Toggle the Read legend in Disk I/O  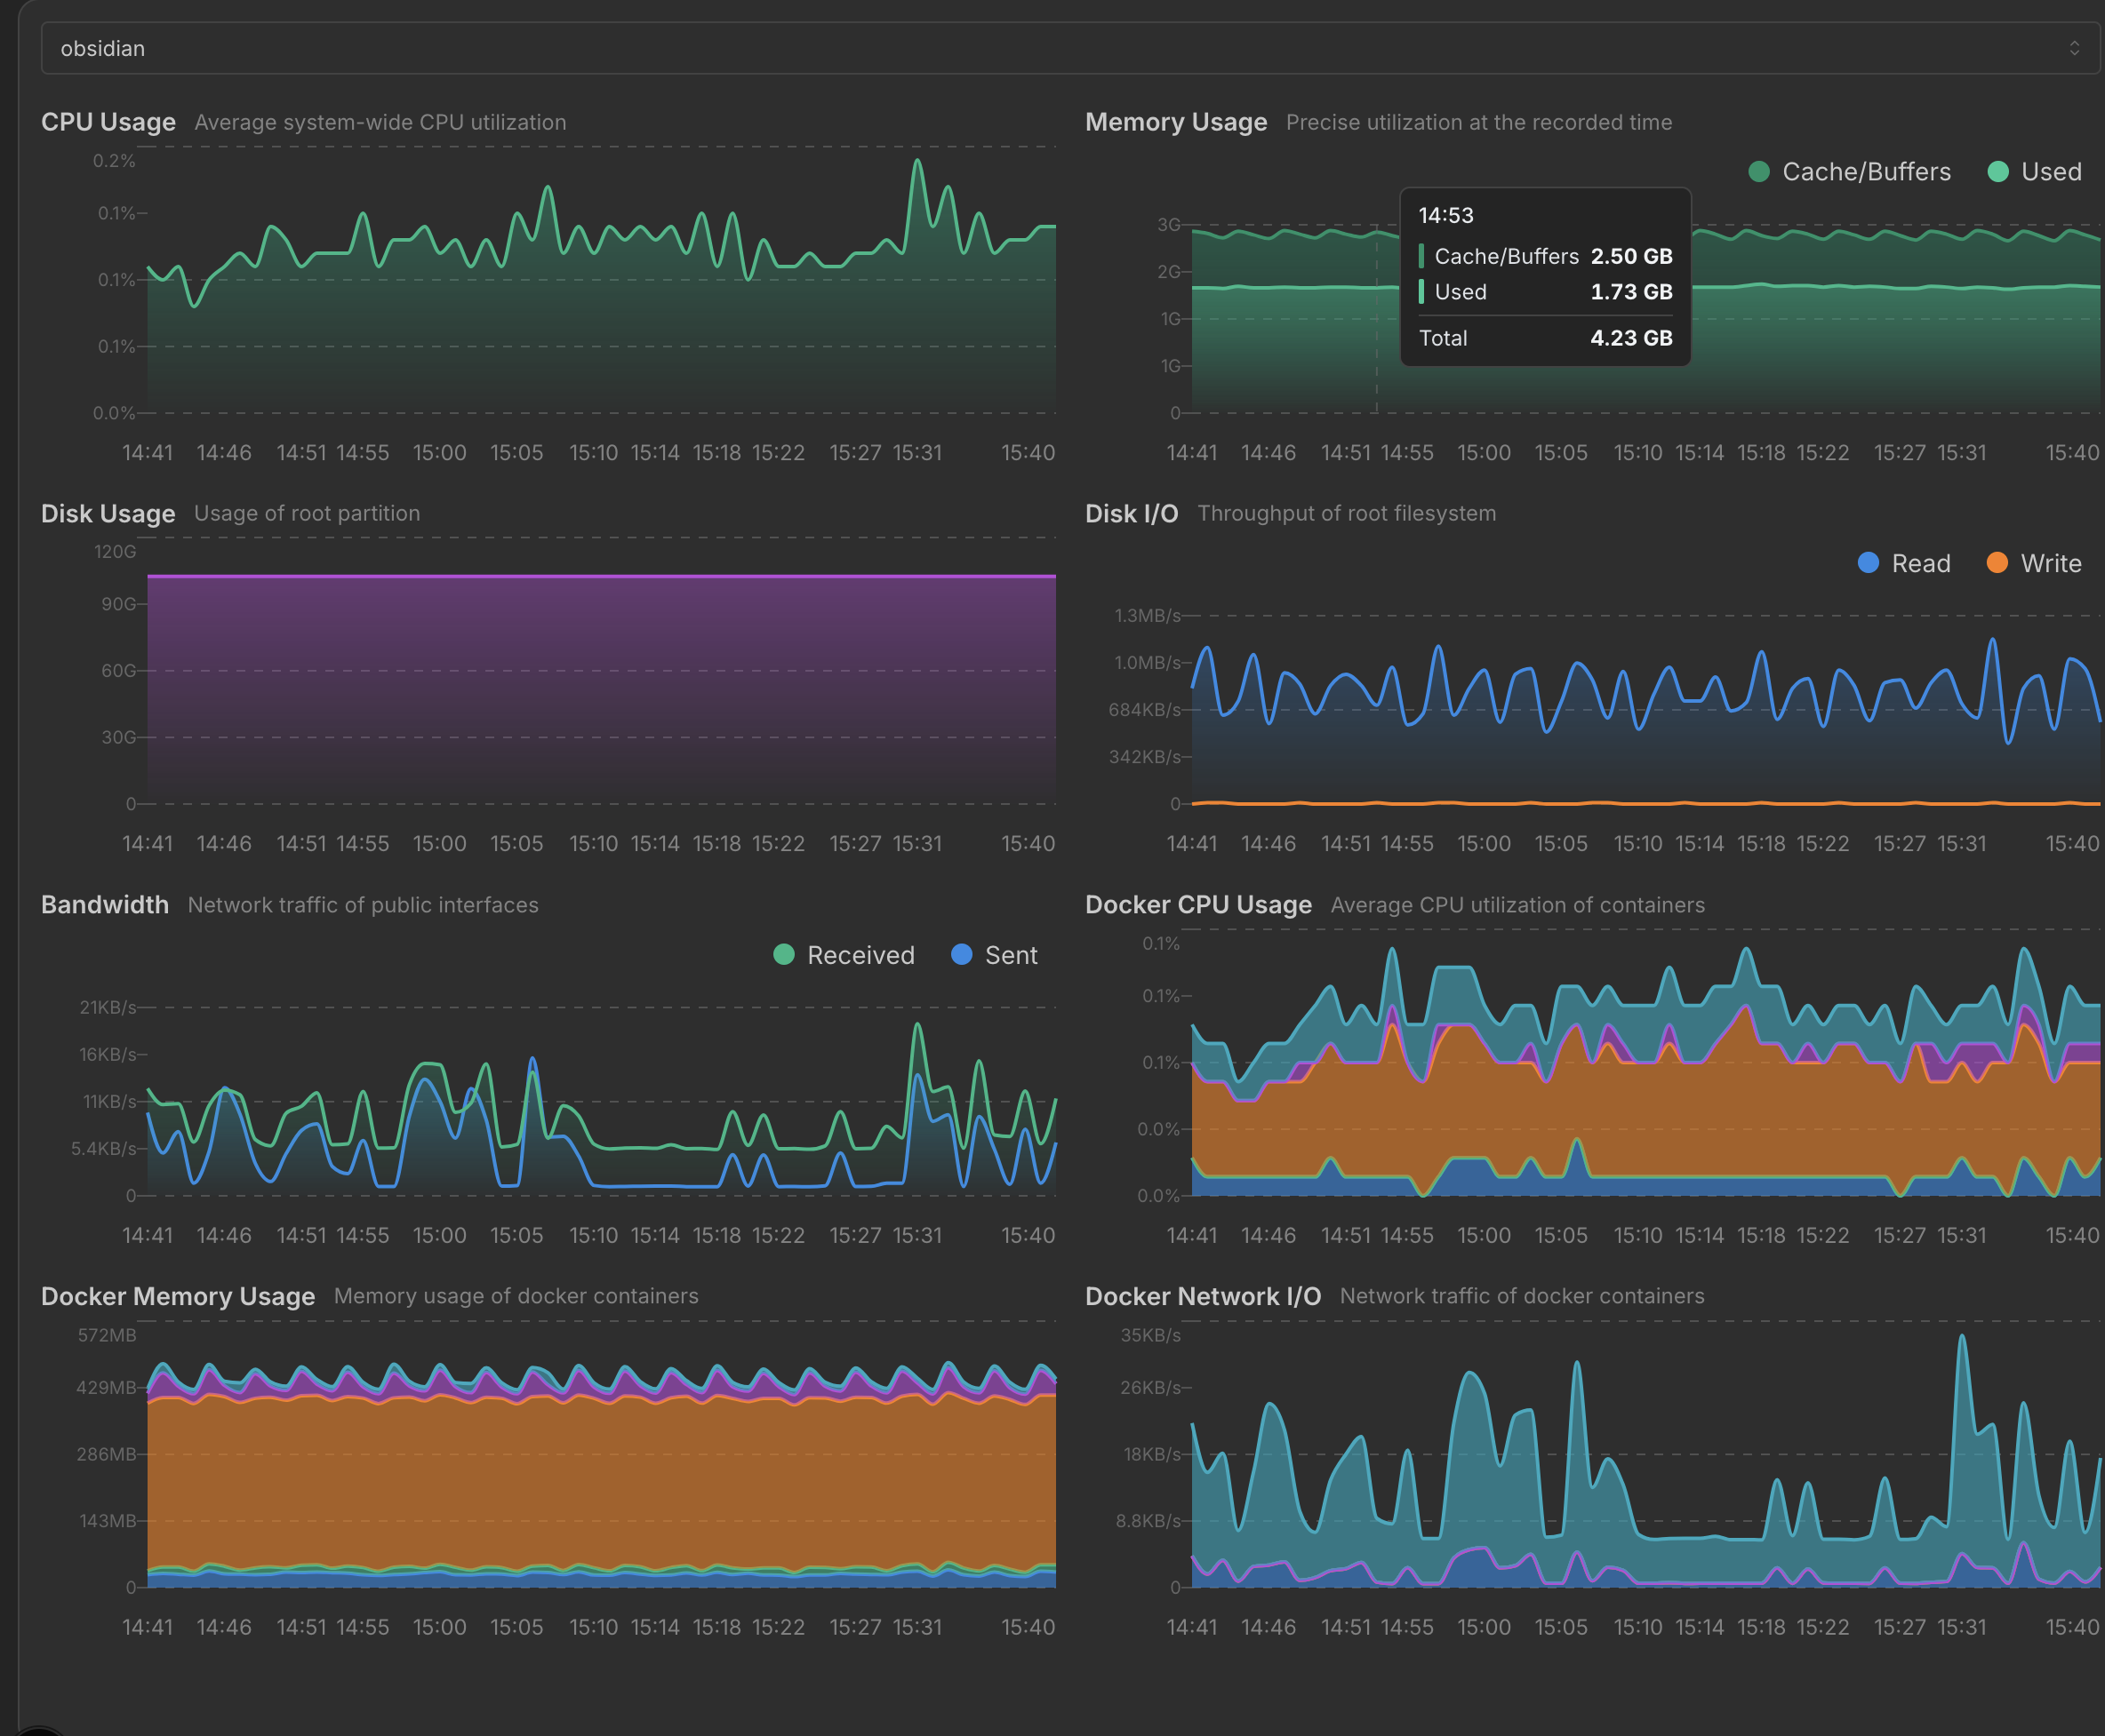[1903, 563]
